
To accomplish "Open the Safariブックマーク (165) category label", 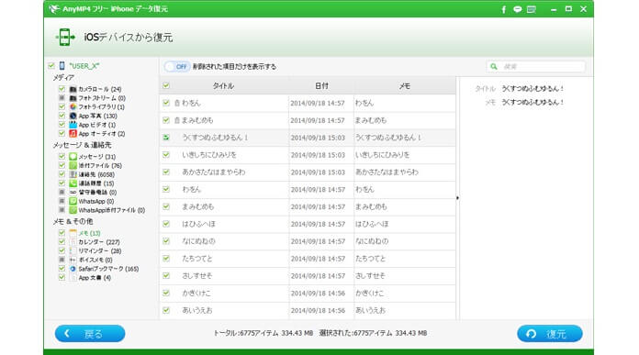I will 108,269.
